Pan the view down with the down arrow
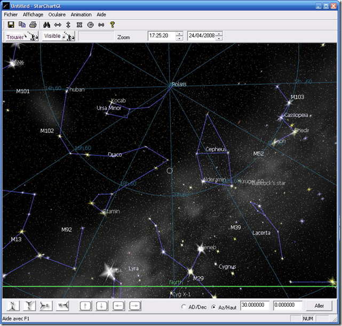The height and width of the screenshot is (326, 342). click(x=101, y=306)
